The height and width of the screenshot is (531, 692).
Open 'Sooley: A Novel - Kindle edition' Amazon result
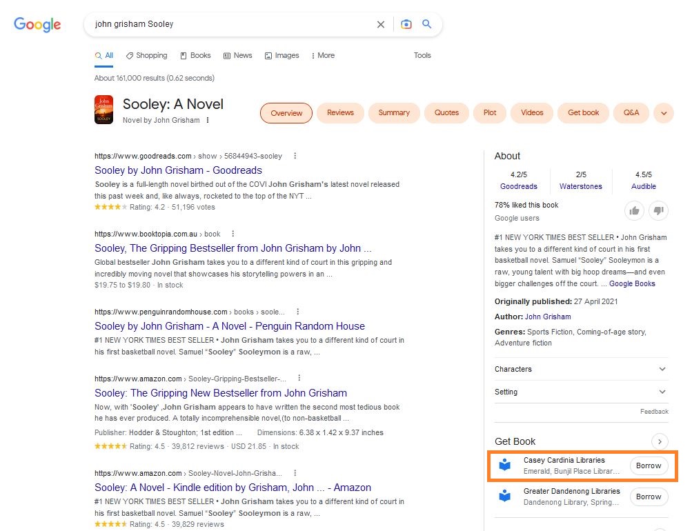pyautogui.click(x=233, y=488)
